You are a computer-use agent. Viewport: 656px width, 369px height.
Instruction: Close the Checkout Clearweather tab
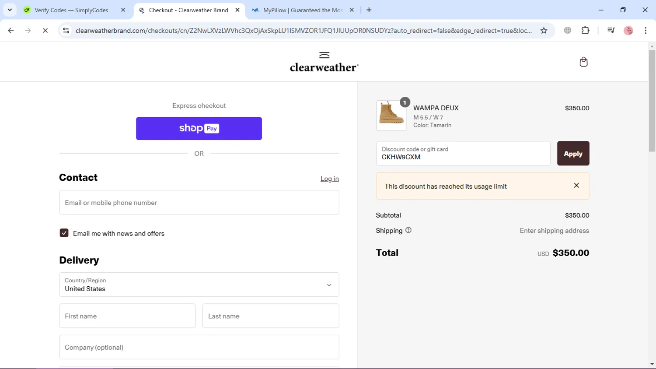tap(237, 10)
